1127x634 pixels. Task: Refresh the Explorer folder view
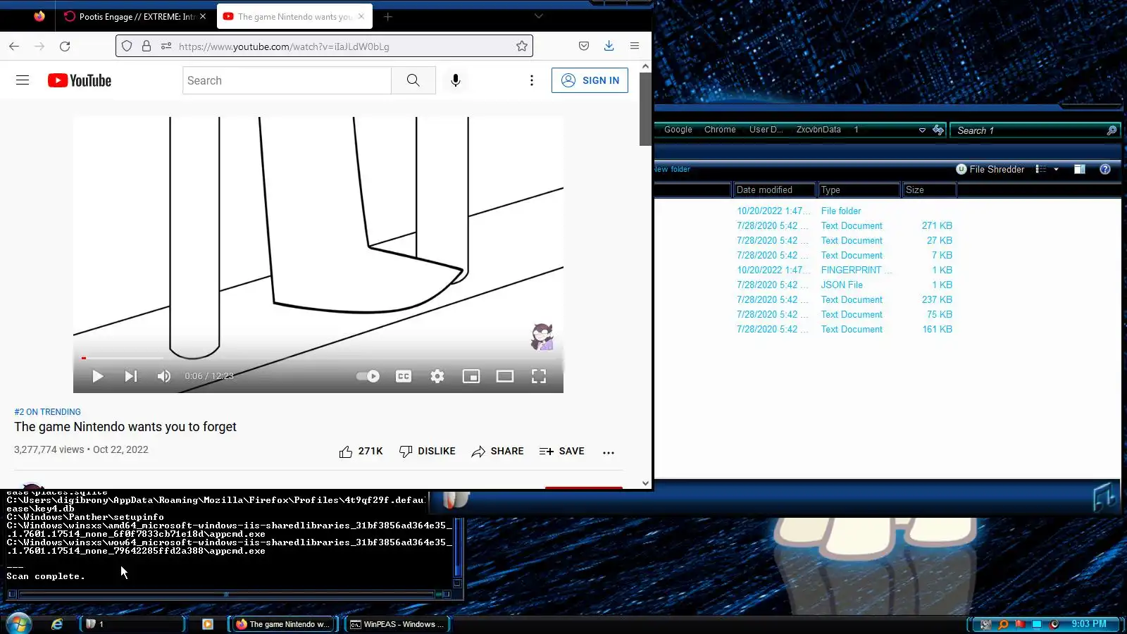[x=938, y=130]
